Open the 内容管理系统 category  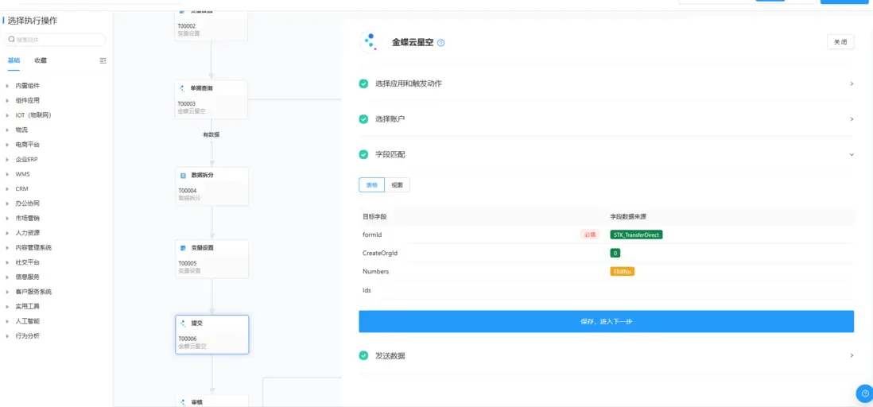pos(33,247)
